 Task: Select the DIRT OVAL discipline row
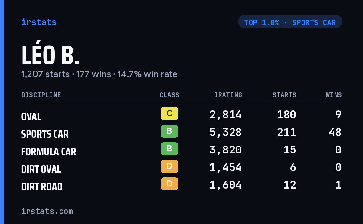pos(181,167)
